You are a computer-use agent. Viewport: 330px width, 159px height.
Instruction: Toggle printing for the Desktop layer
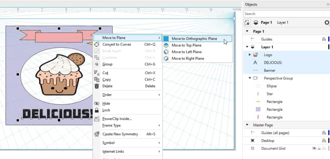[x=324, y=141]
